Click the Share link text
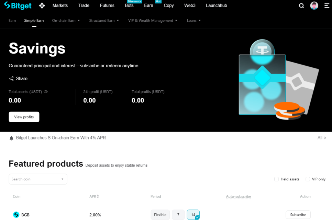332x224 pixels. [x=22, y=79]
